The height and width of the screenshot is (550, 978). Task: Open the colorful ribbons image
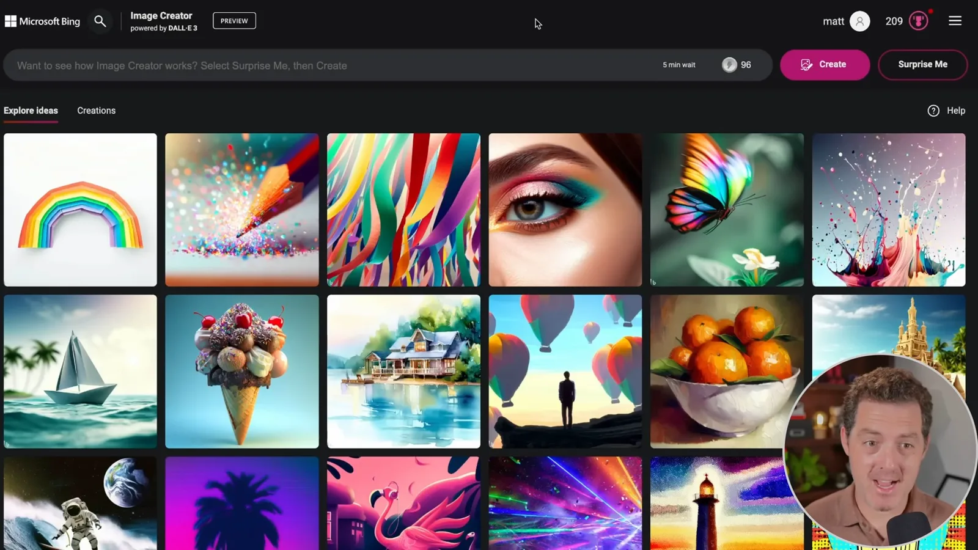coord(403,210)
